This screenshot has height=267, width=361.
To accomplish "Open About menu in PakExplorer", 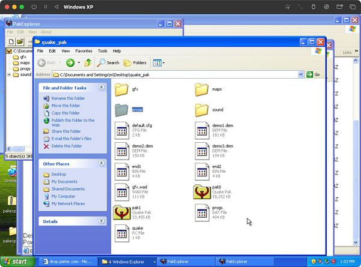I will 46,32.
